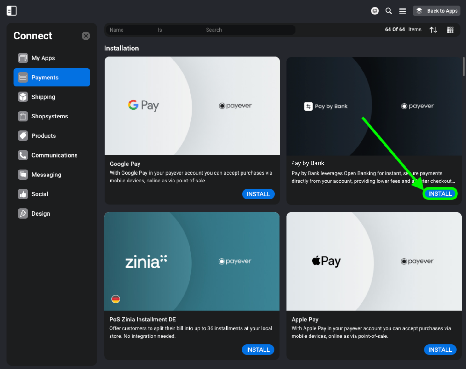Open the Messaging category
The height and width of the screenshot is (369, 466).
[x=52, y=175]
